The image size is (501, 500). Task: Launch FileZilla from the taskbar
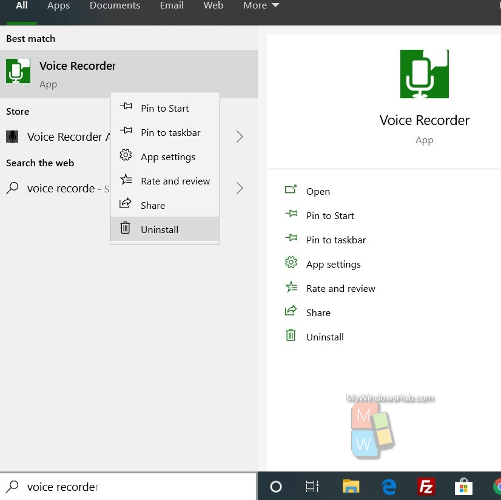pos(426,487)
